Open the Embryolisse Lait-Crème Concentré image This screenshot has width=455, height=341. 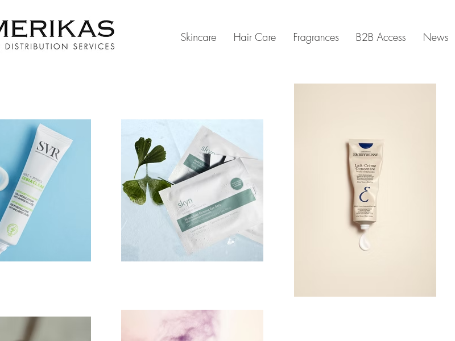365,190
